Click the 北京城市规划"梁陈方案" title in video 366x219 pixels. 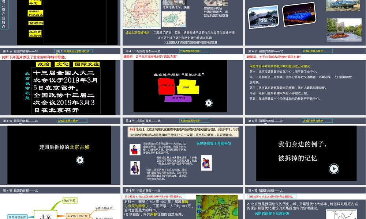[179, 75]
